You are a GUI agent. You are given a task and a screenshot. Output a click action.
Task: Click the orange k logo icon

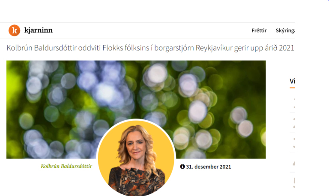[x=14, y=30]
